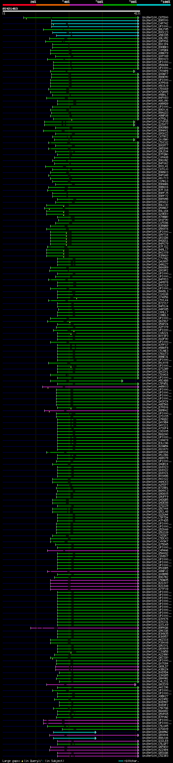
Task: Select hit UniRef100_C5YAP8
Action: 155,71
